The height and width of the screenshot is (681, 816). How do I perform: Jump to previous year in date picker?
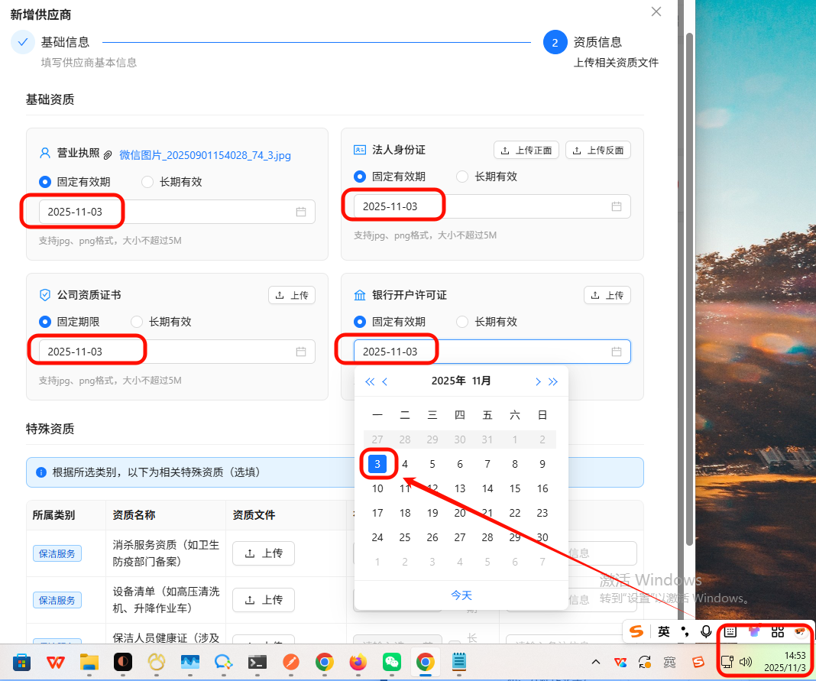click(370, 381)
